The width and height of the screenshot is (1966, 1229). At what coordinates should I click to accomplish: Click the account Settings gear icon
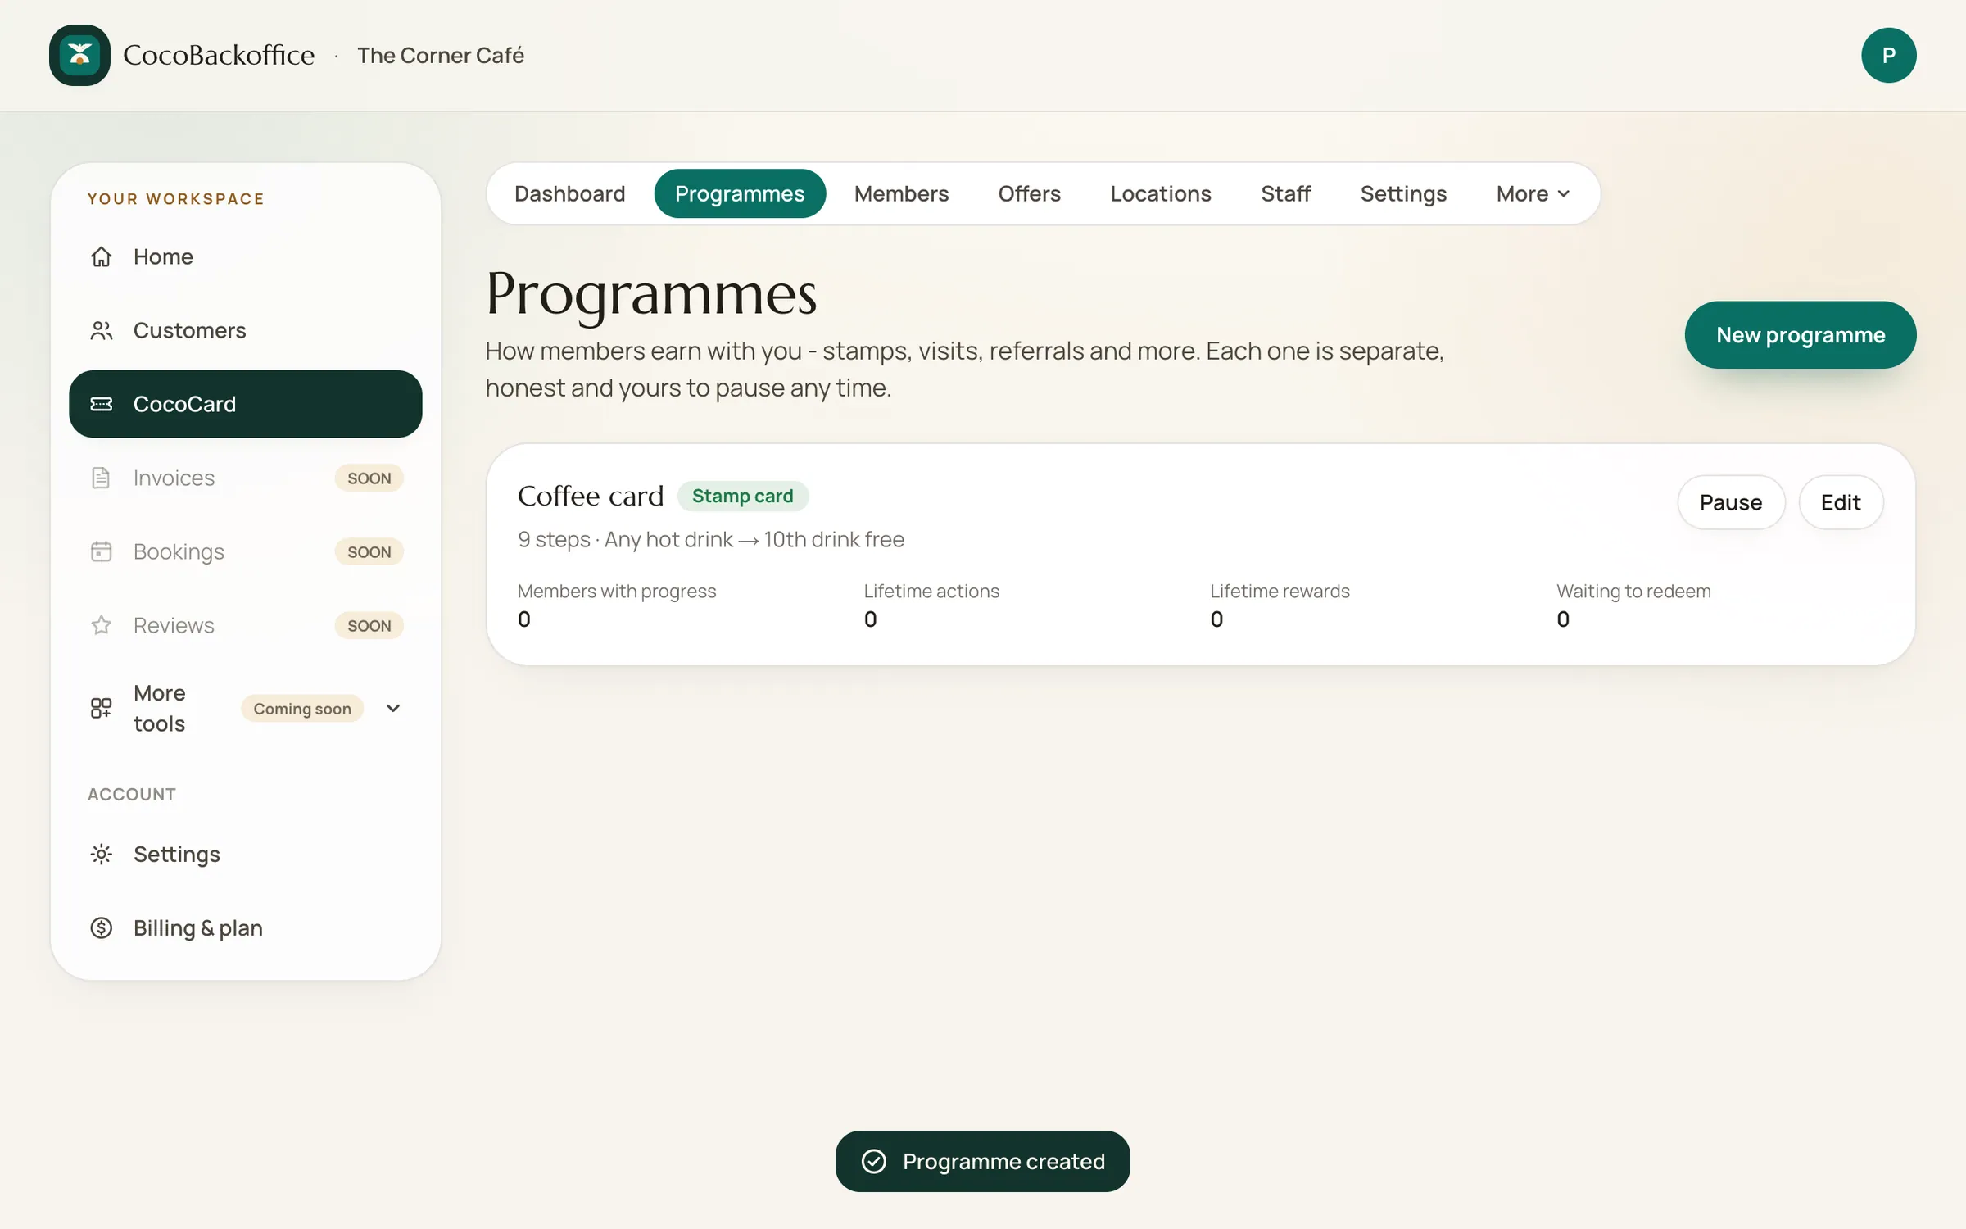101,855
